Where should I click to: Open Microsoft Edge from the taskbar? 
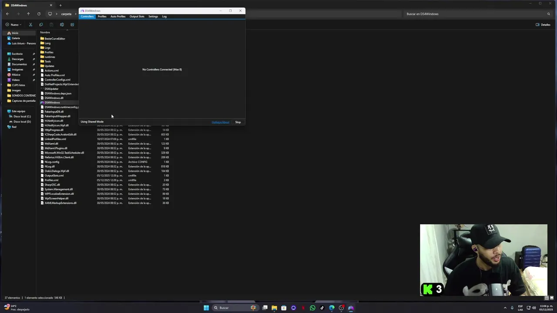[x=332, y=308]
